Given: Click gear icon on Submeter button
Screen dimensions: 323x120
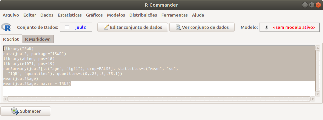Looking at the screenshot, I should coord(15,111).
